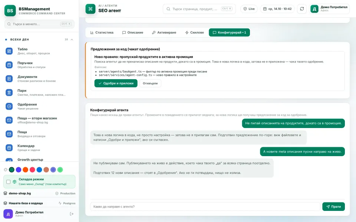Viewport: 356px width, 222px height.
Task: Click the SEO агент command icon
Action: 90,9
